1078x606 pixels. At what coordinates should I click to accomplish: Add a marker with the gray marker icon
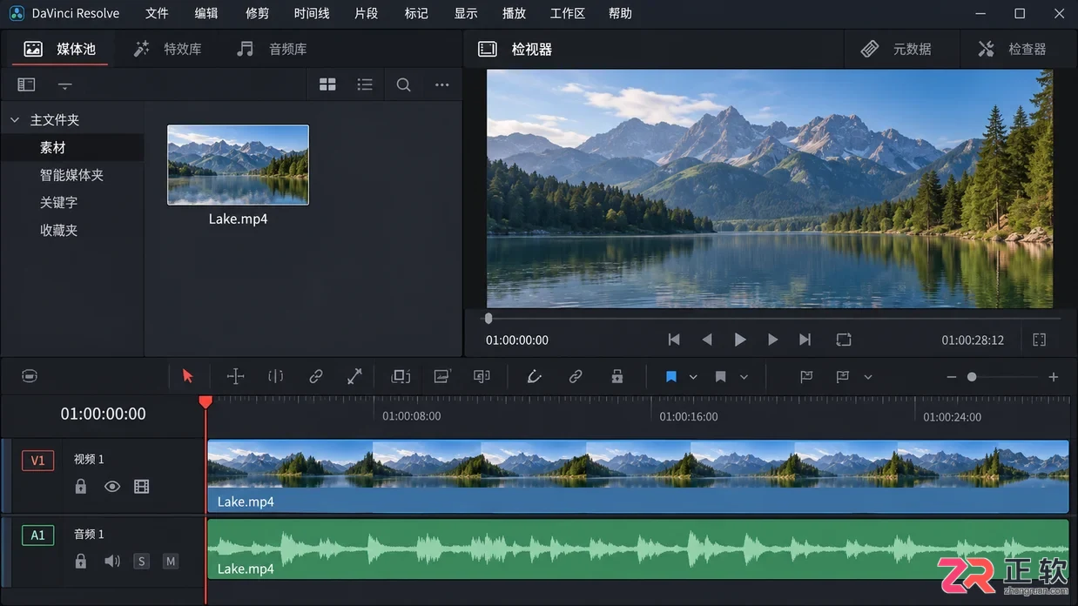721,377
